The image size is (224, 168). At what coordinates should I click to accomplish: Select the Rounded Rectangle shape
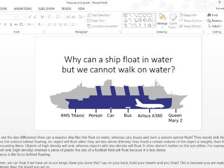[x=150, y=15]
